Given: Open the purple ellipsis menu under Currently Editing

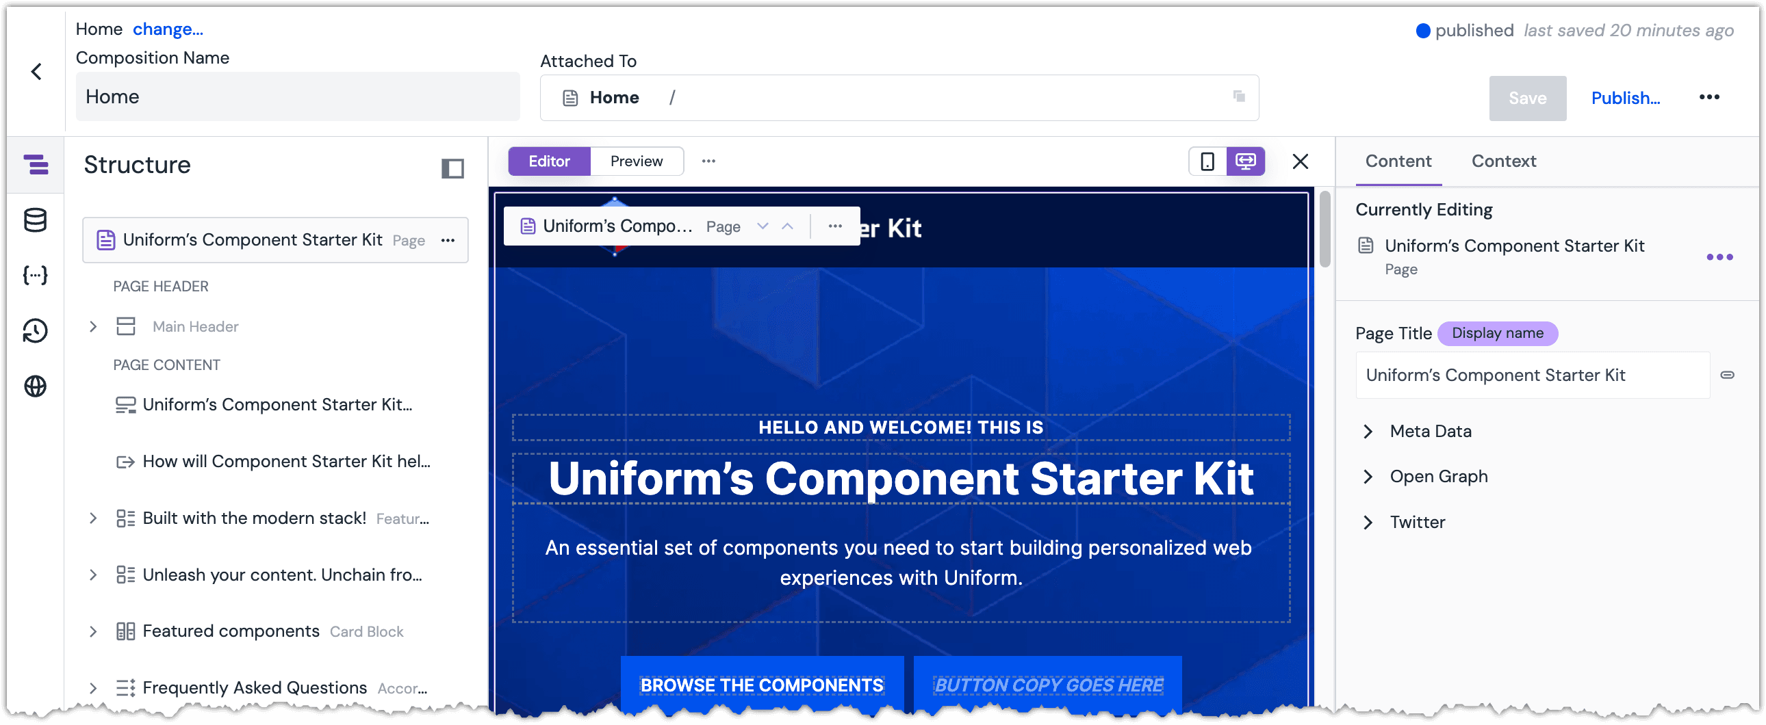Looking at the screenshot, I should click(x=1719, y=258).
